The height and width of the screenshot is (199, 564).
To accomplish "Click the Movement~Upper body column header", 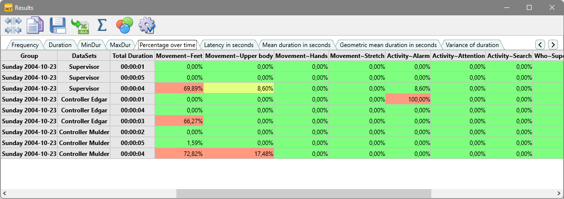I will click(x=239, y=56).
